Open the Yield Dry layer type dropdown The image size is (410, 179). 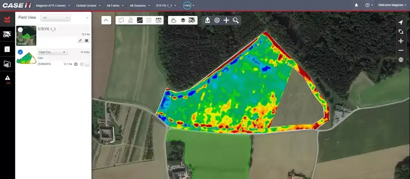[52, 52]
